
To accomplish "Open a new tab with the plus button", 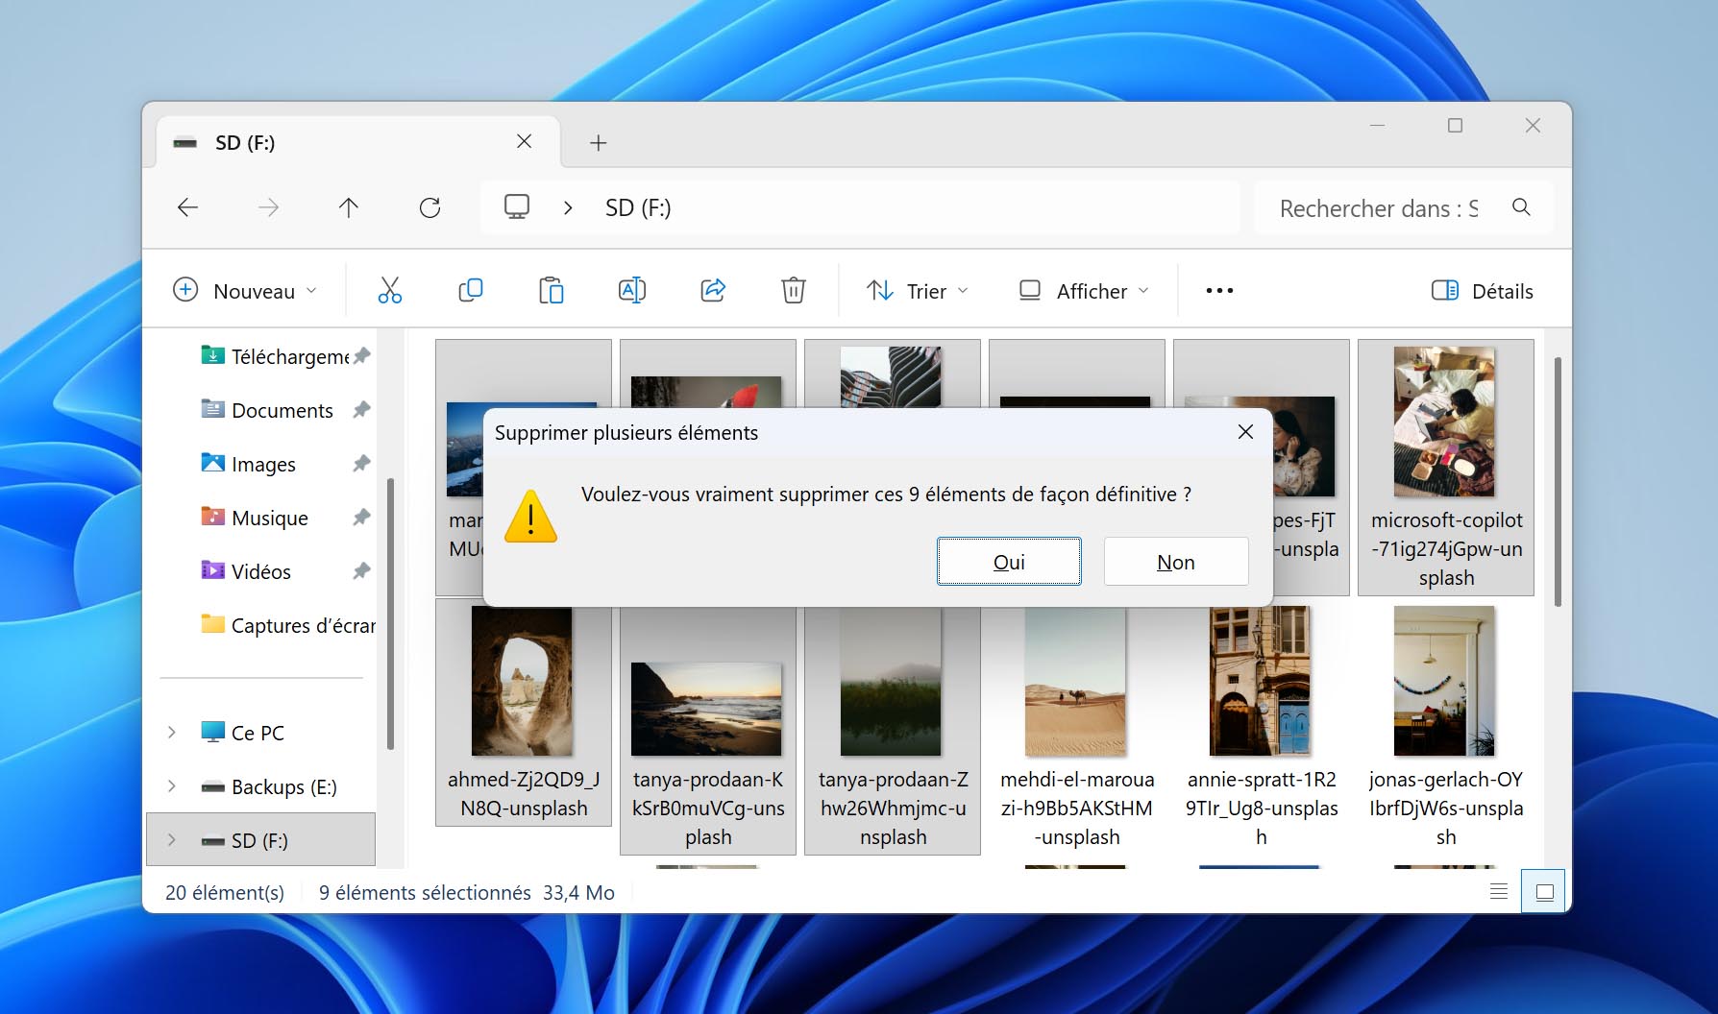I will [x=598, y=143].
